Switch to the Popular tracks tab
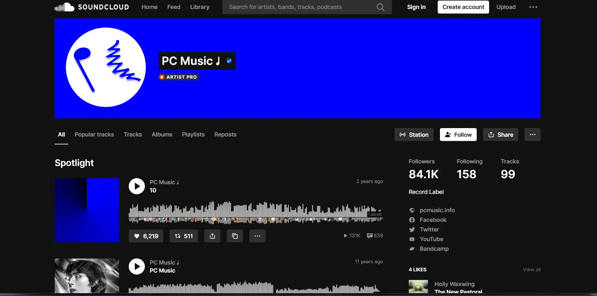The image size is (597, 296). coord(94,134)
